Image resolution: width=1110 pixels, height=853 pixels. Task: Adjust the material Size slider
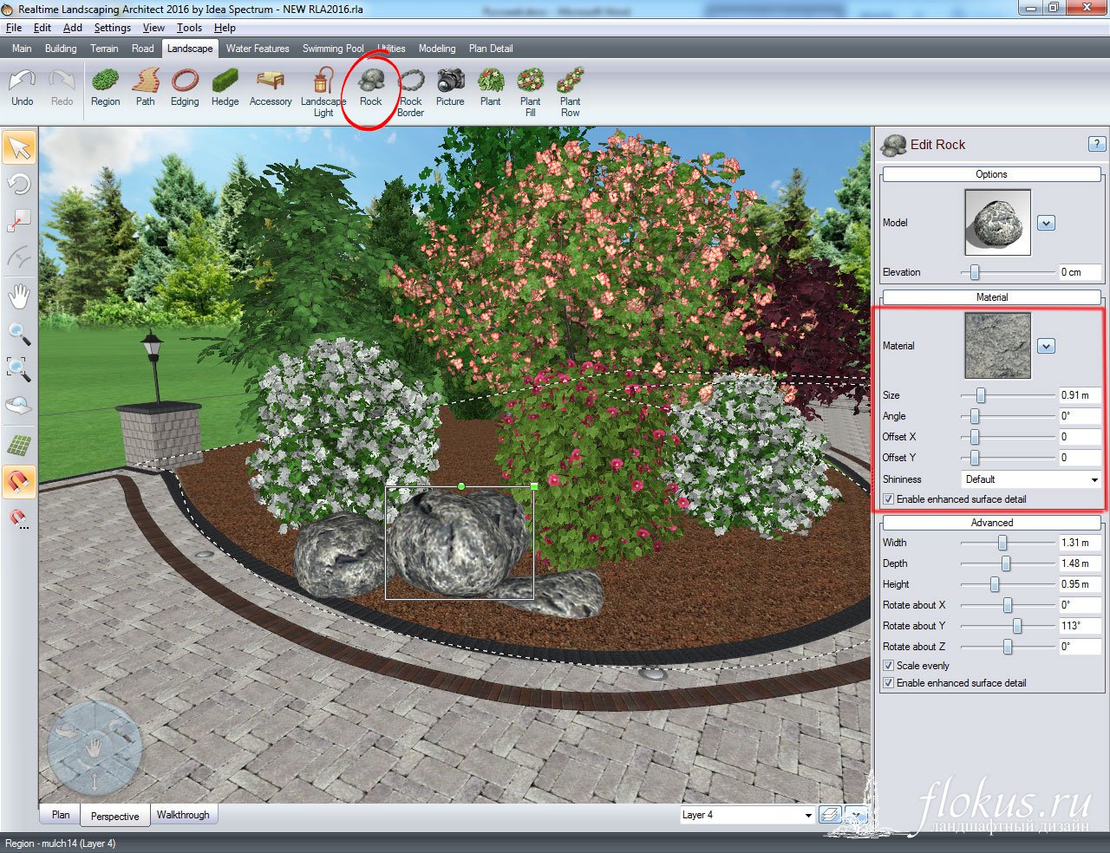(x=981, y=395)
